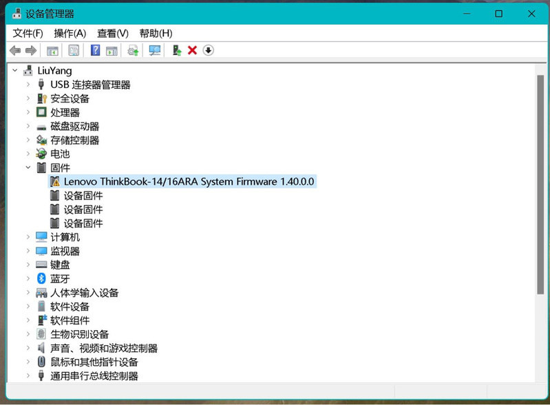Viewport: 550px width, 405px height.
Task: Click the scan for hardware changes monitor icon
Action: click(155, 50)
